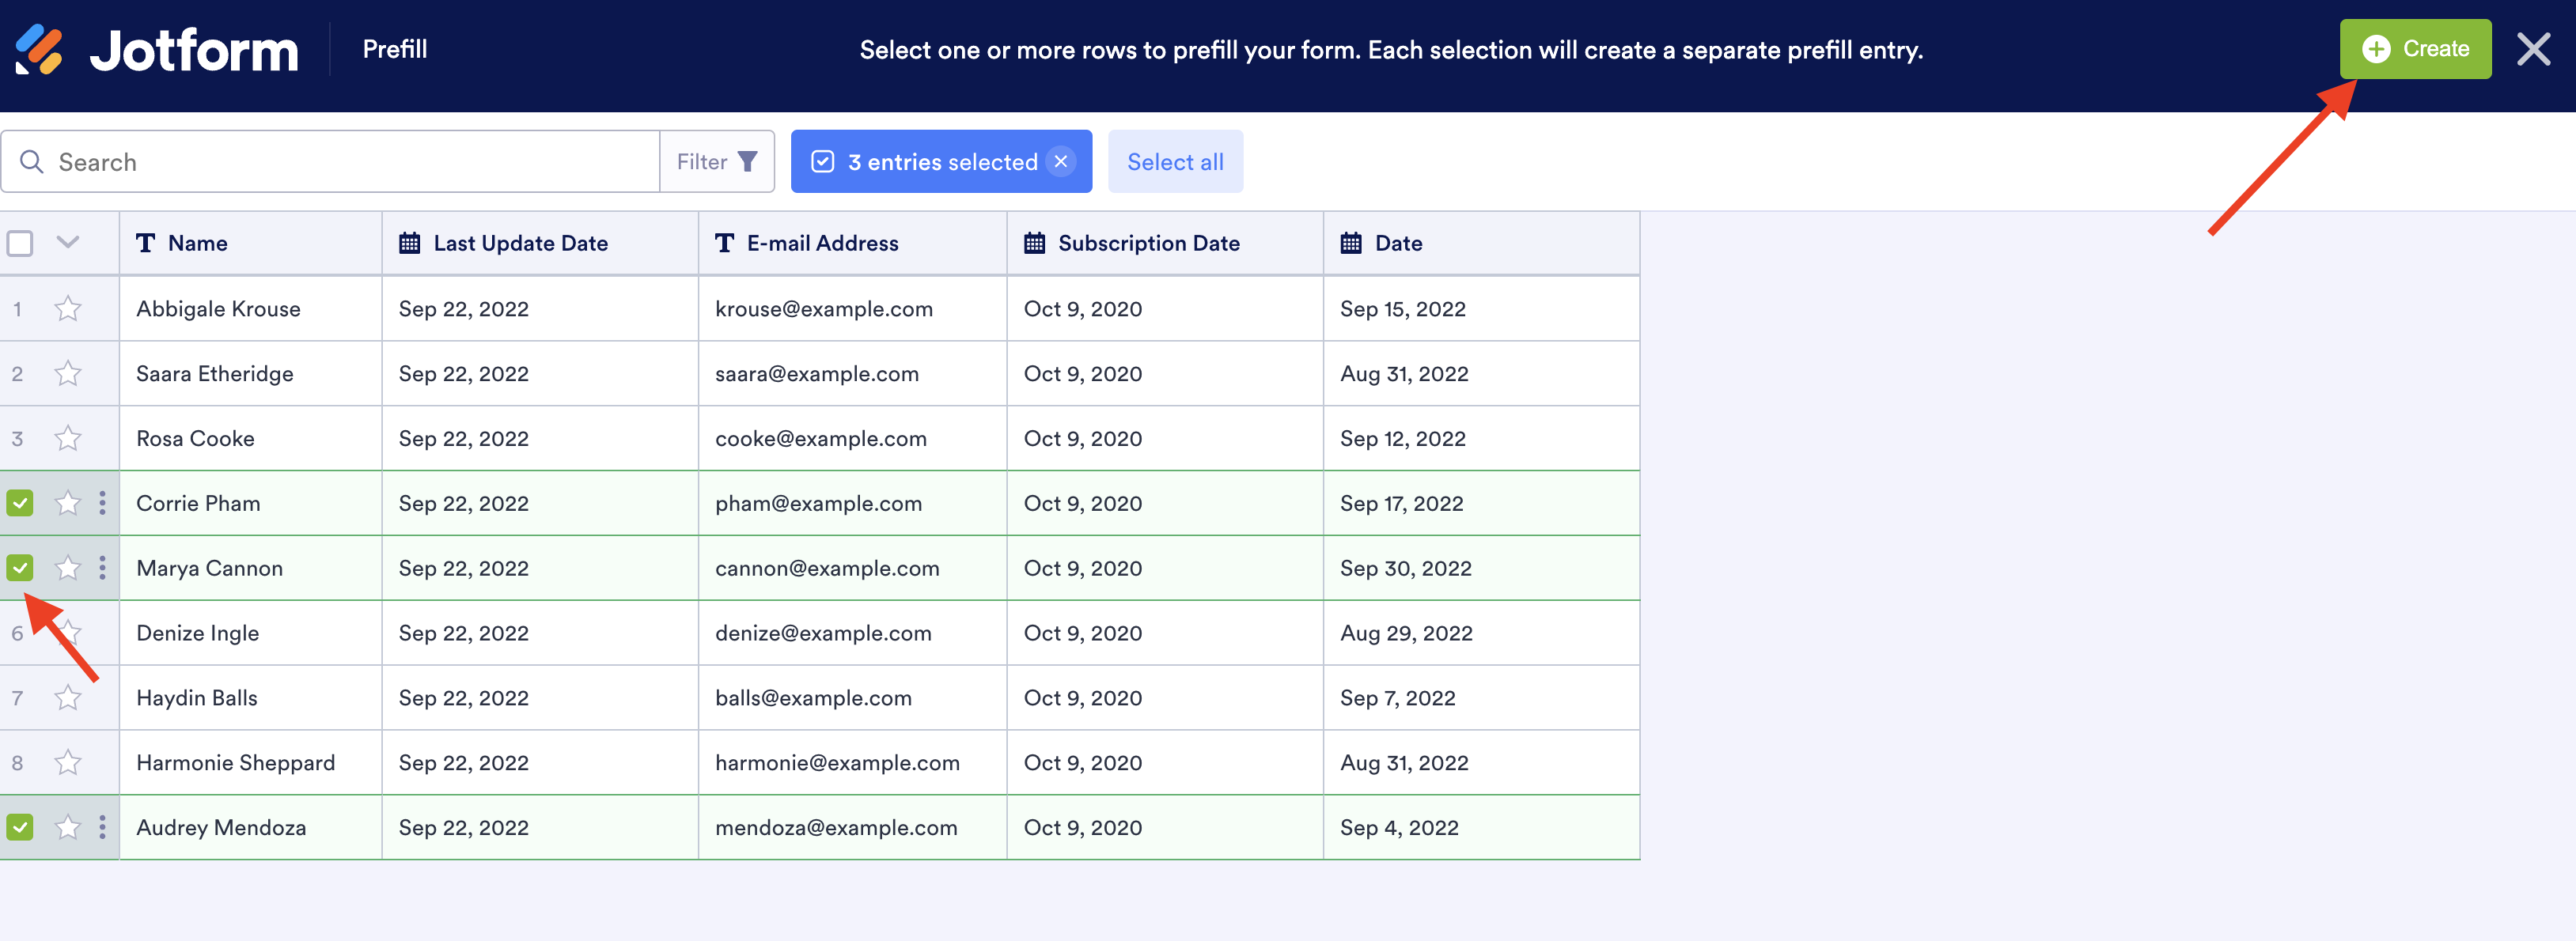Image resolution: width=2576 pixels, height=941 pixels.
Task: Tick the header select-all checkbox
Action: click(20, 243)
